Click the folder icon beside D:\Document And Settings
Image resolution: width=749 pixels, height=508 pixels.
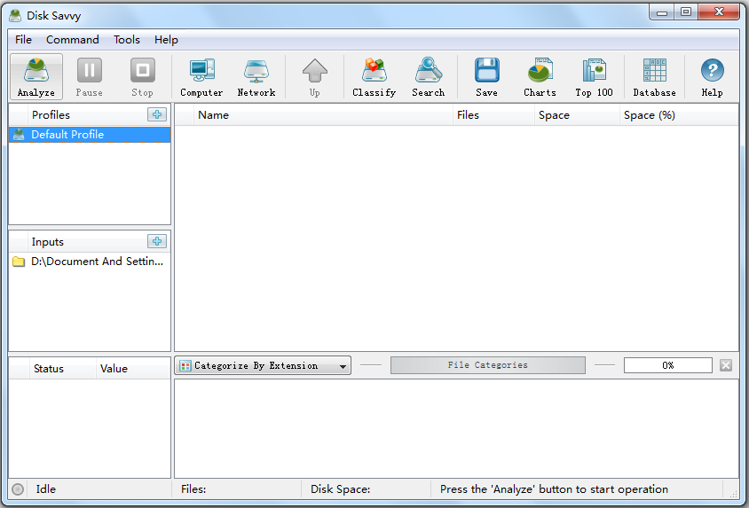tap(19, 262)
